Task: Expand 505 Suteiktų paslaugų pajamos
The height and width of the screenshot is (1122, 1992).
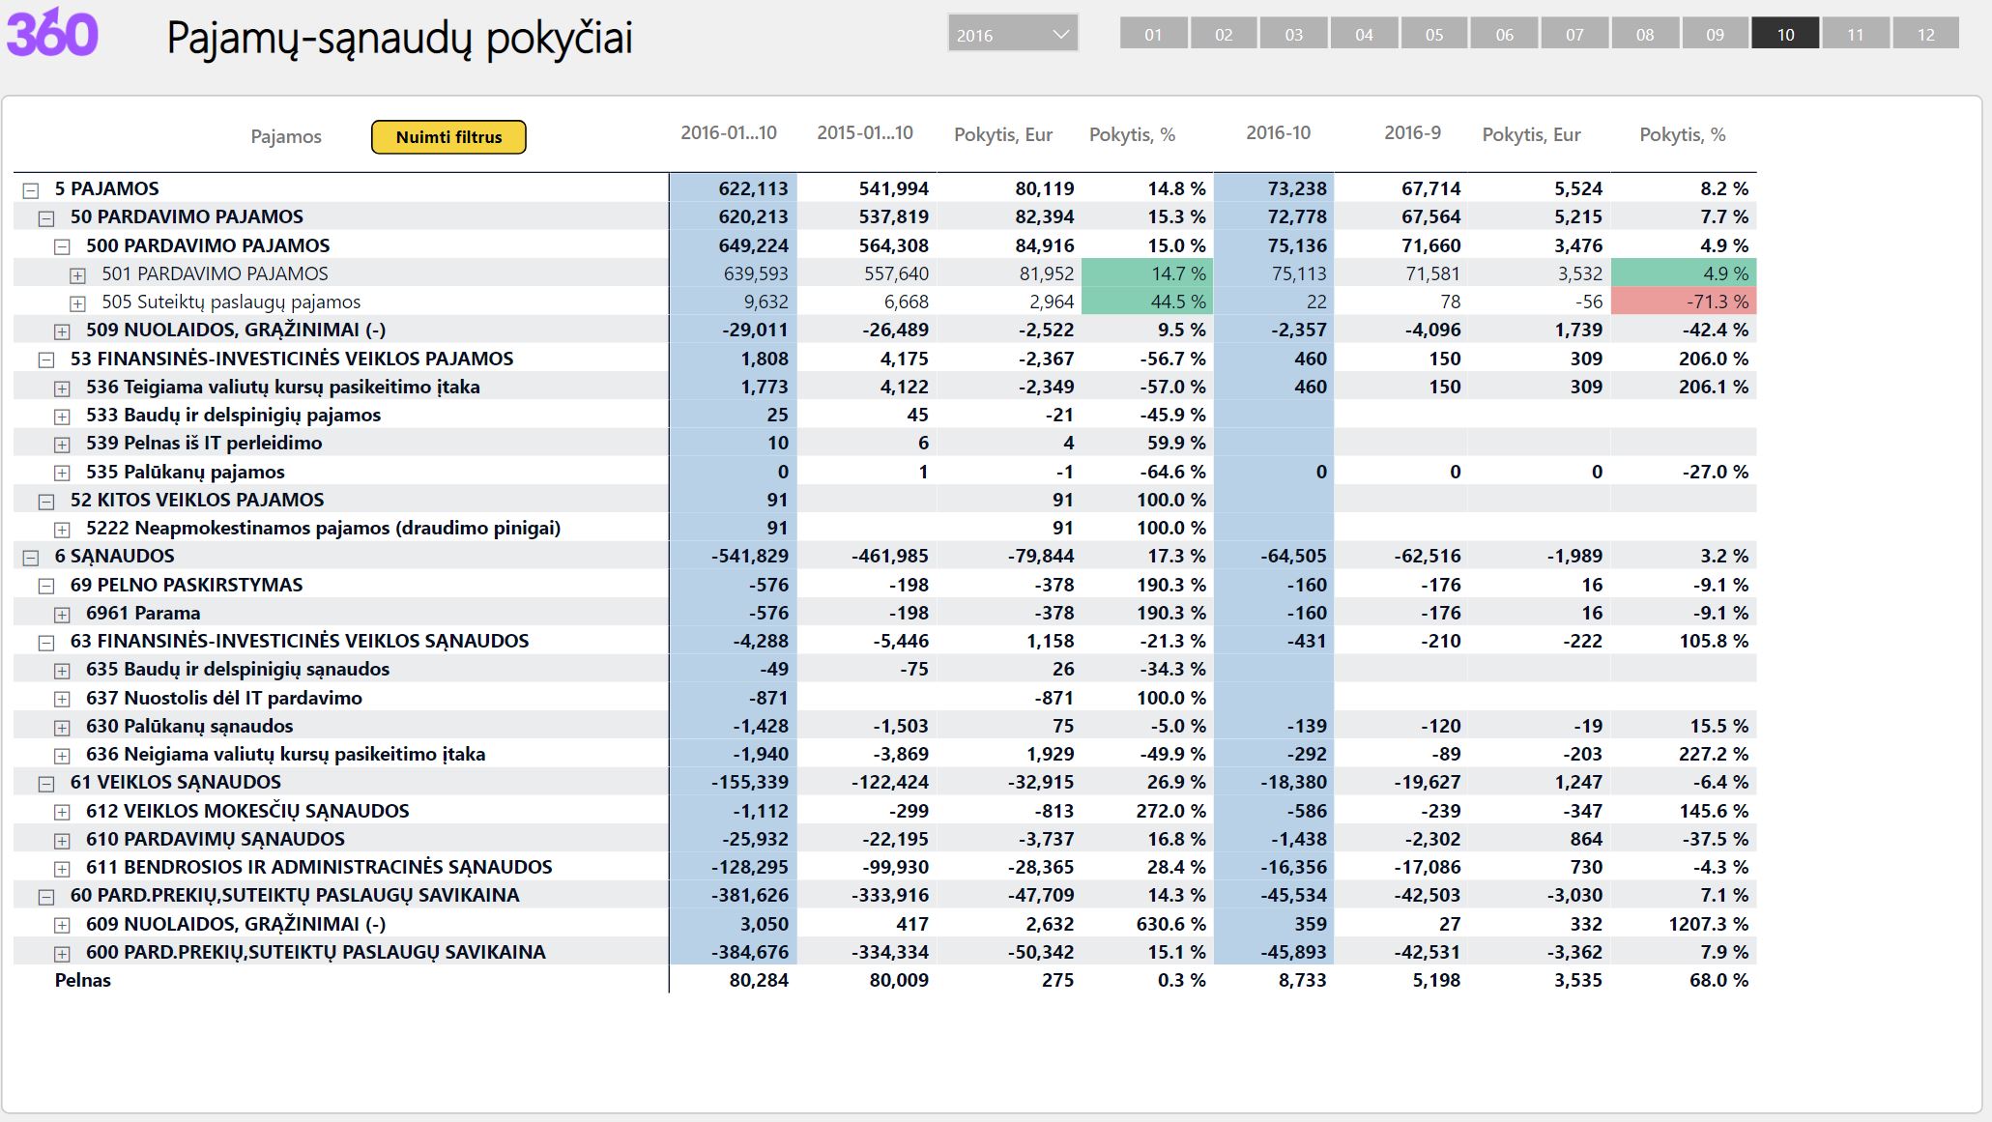Action: click(x=78, y=303)
